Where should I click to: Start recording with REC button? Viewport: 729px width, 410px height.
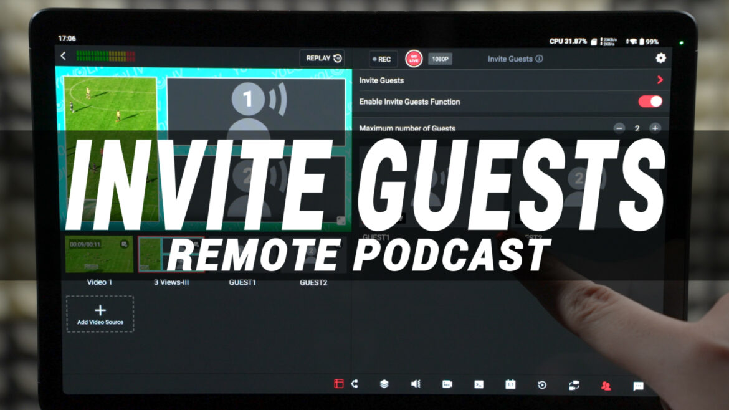click(x=383, y=59)
